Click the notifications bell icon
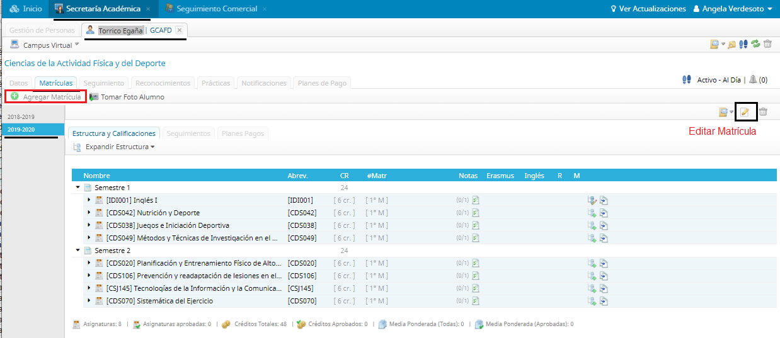The width and height of the screenshot is (780, 338). click(x=752, y=80)
